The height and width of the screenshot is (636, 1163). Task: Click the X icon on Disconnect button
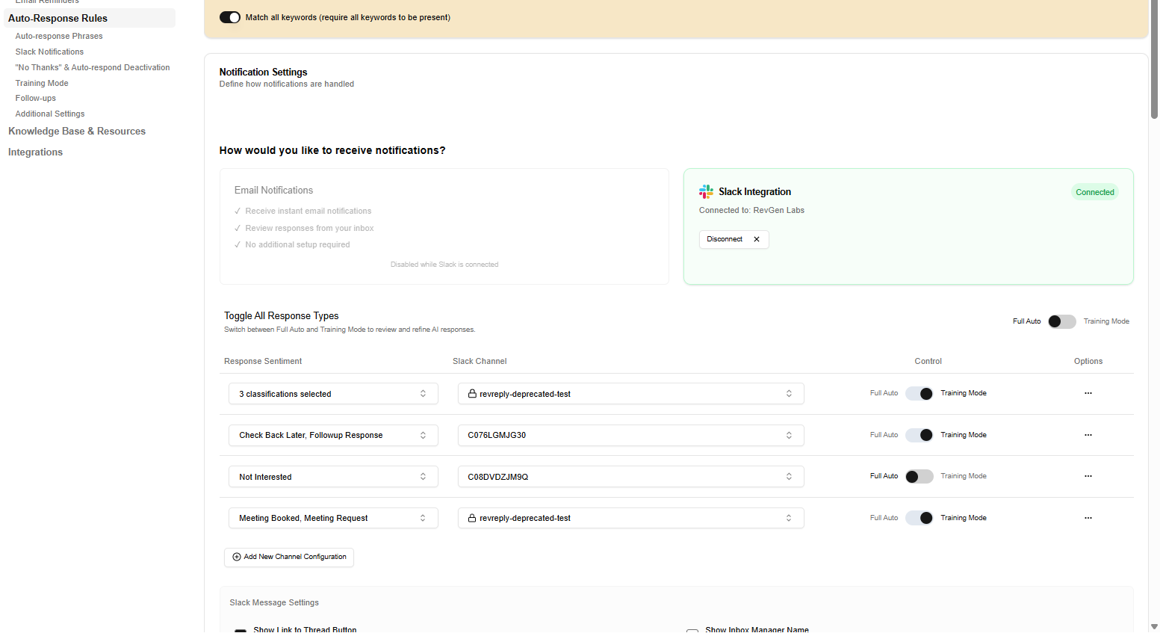756,239
